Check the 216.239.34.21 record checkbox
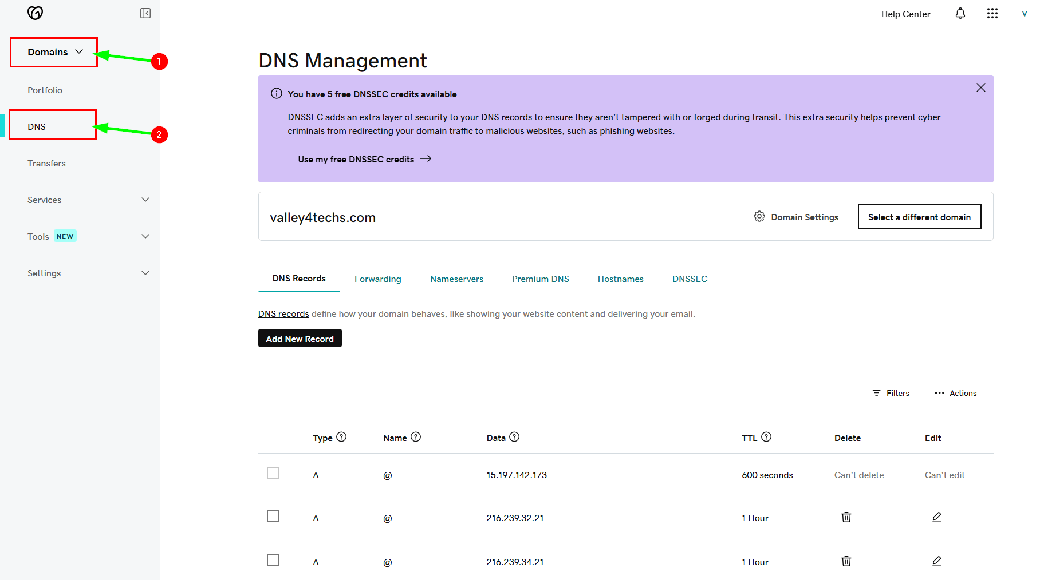1040x580 pixels. tap(273, 560)
